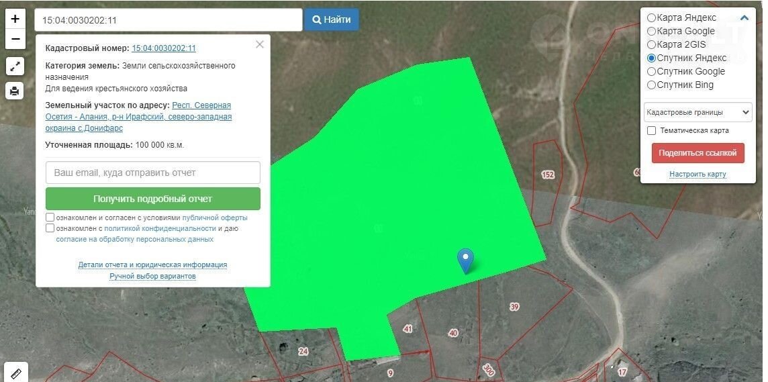Click the blue location pin marker
The width and height of the screenshot is (768, 382).
coord(465,260)
